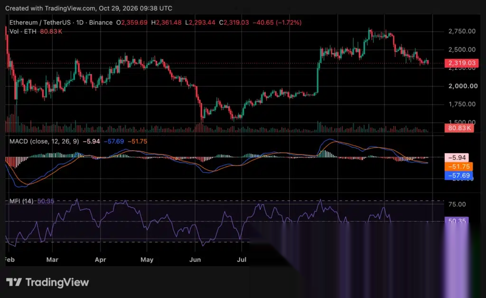
Task: Click the 2,000.00 price axis label
Action: [x=463, y=86]
